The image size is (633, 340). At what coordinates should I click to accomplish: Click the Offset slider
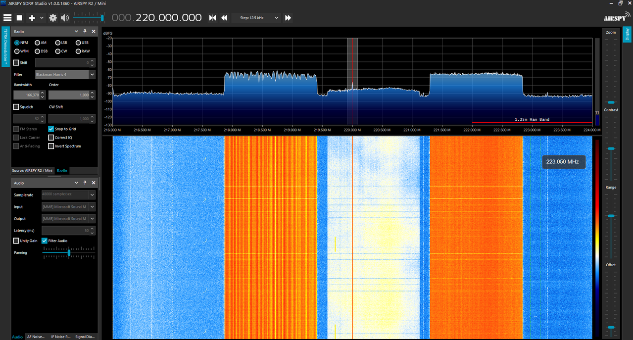click(x=611, y=303)
